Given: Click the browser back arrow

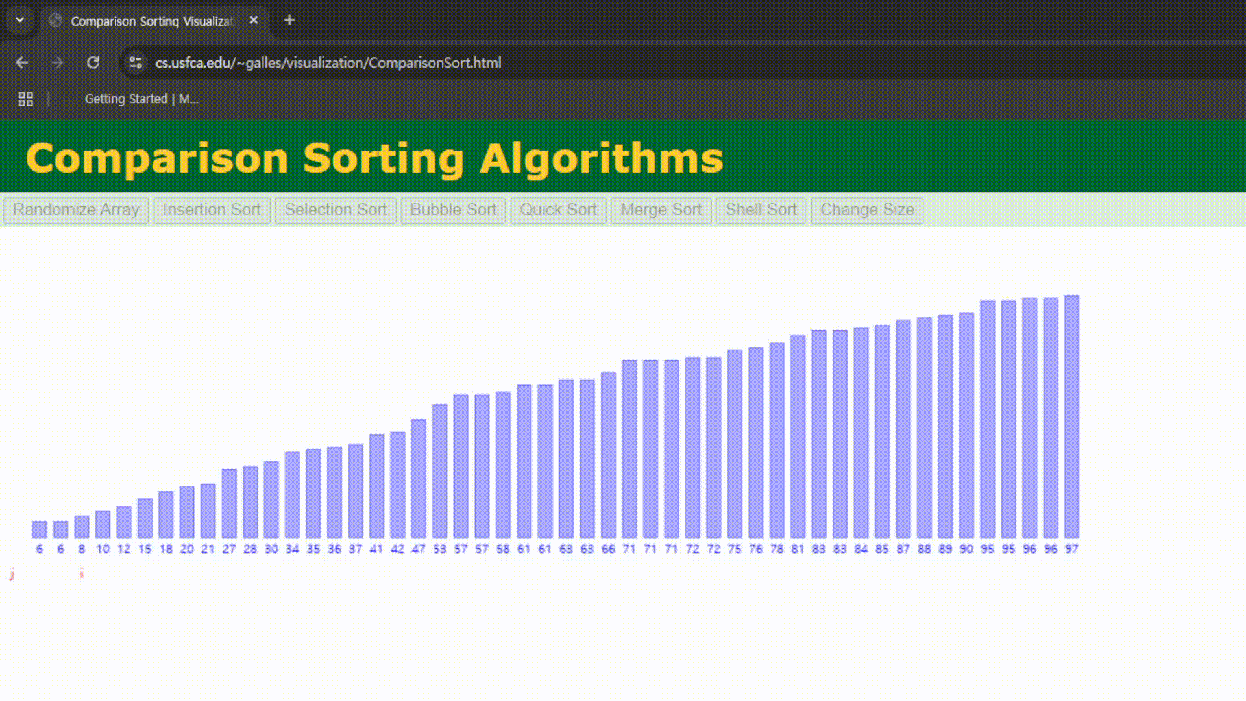Looking at the screenshot, I should coord(21,62).
